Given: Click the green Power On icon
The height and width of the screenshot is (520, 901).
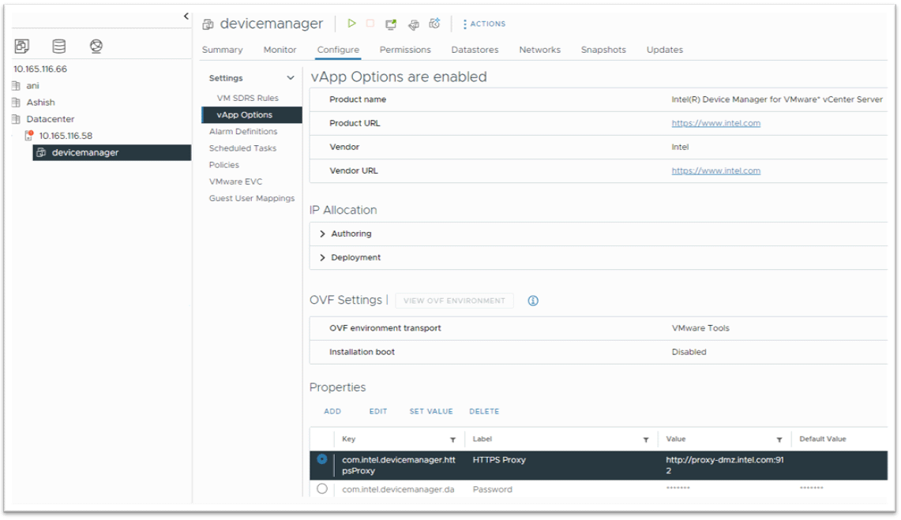Looking at the screenshot, I should coord(352,24).
